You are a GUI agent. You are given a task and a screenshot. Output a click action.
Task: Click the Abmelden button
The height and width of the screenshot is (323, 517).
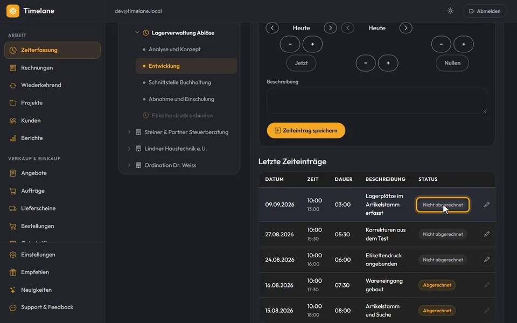[x=485, y=11]
